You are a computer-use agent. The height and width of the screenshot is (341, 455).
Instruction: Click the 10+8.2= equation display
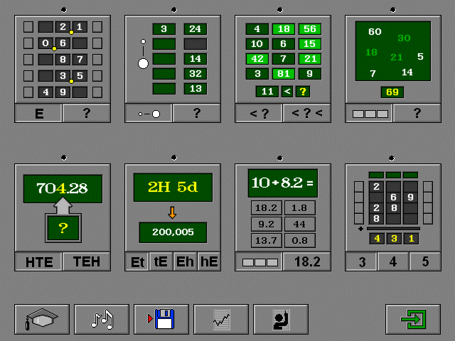283,183
